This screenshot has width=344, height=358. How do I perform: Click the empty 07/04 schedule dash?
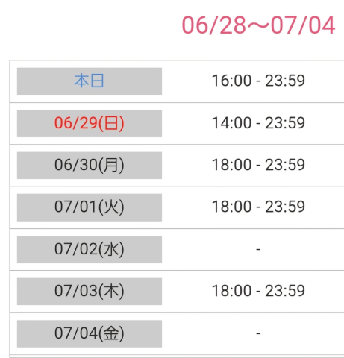(x=258, y=333)
